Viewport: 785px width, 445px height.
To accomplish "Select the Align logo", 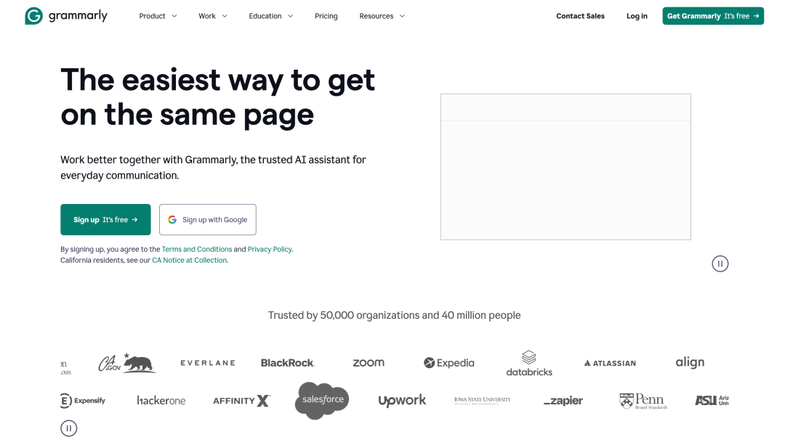I will point(690,362).
